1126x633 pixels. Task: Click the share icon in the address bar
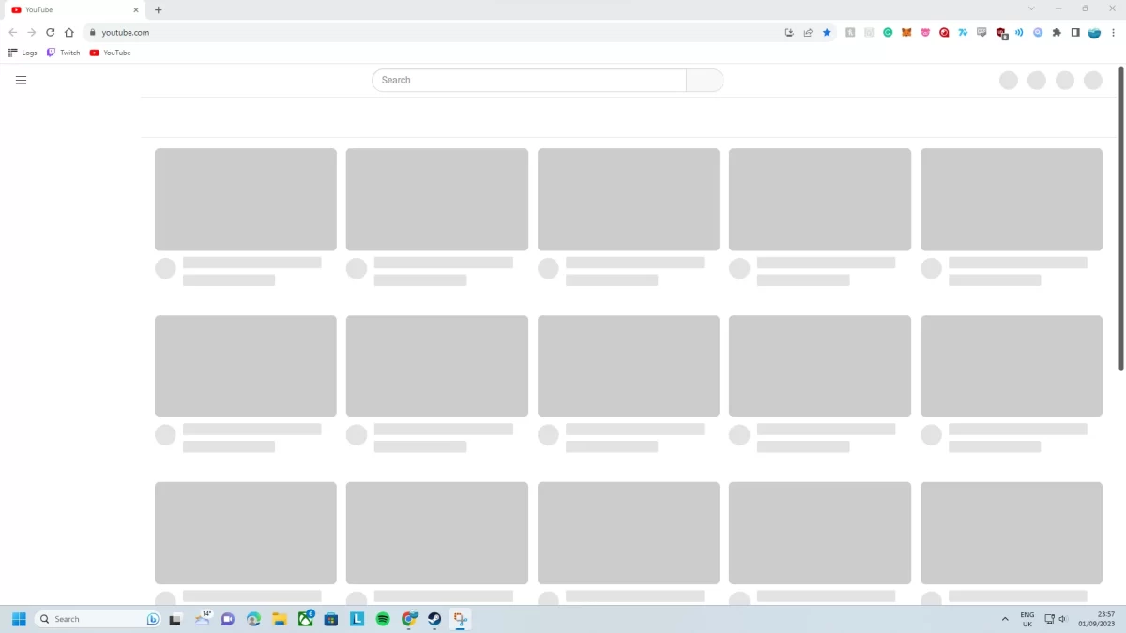click(808, 32)
